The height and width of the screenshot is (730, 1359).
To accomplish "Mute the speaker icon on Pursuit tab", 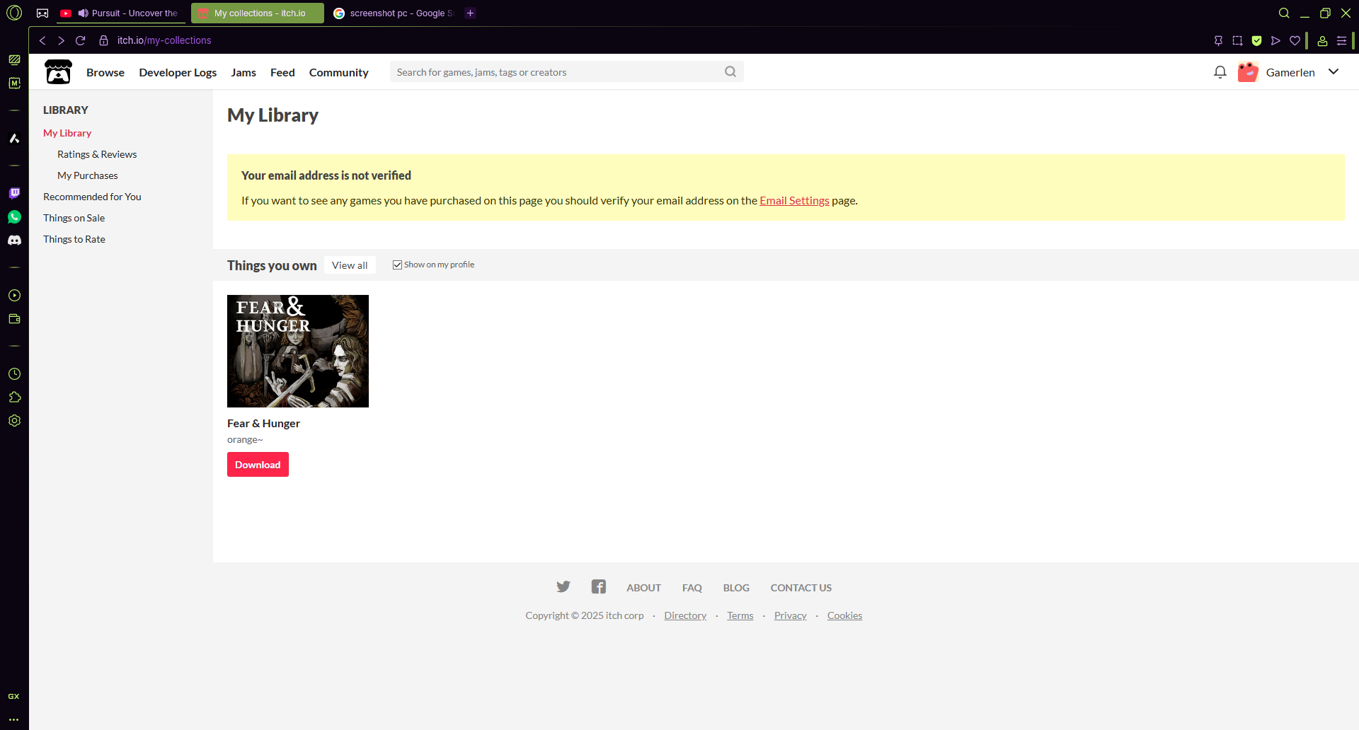I will click(x=83, y=13).
